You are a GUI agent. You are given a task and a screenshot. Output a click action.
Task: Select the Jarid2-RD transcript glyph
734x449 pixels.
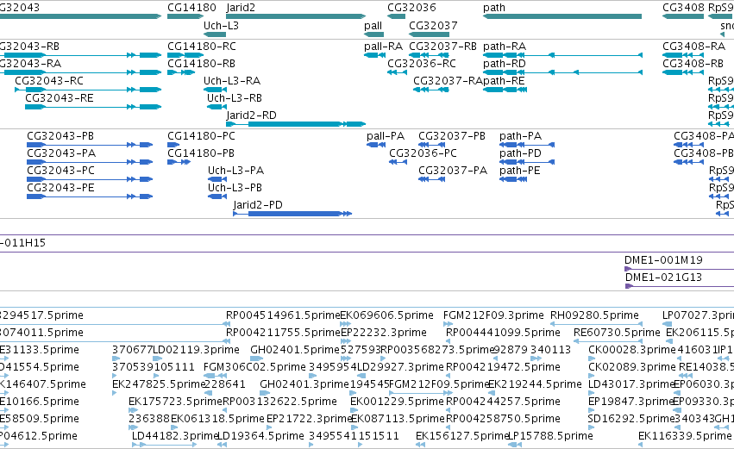tap(296, 124)
